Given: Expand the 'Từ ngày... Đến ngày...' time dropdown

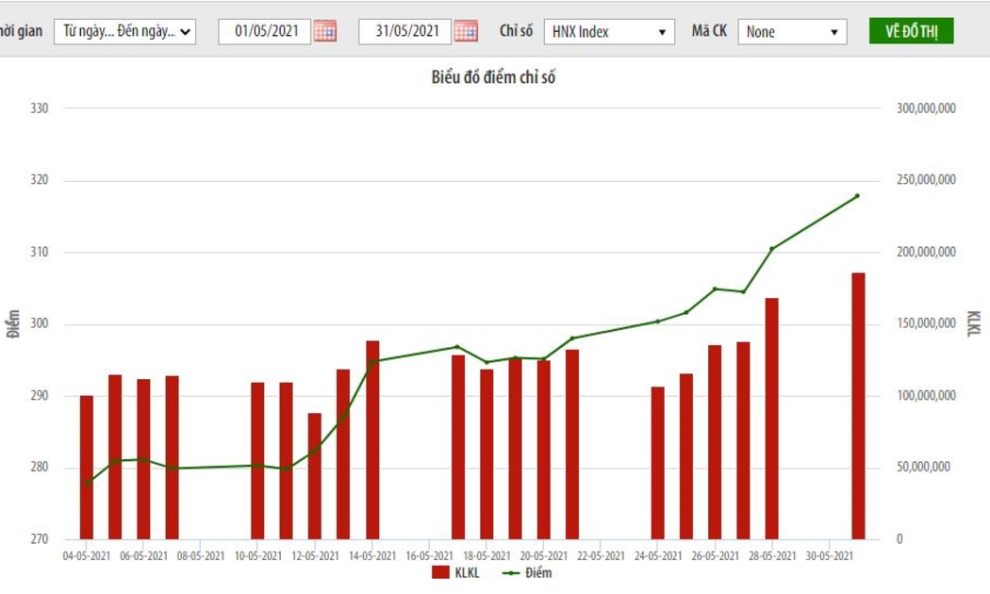Looking at the screenshot, I should click(125, 31).
